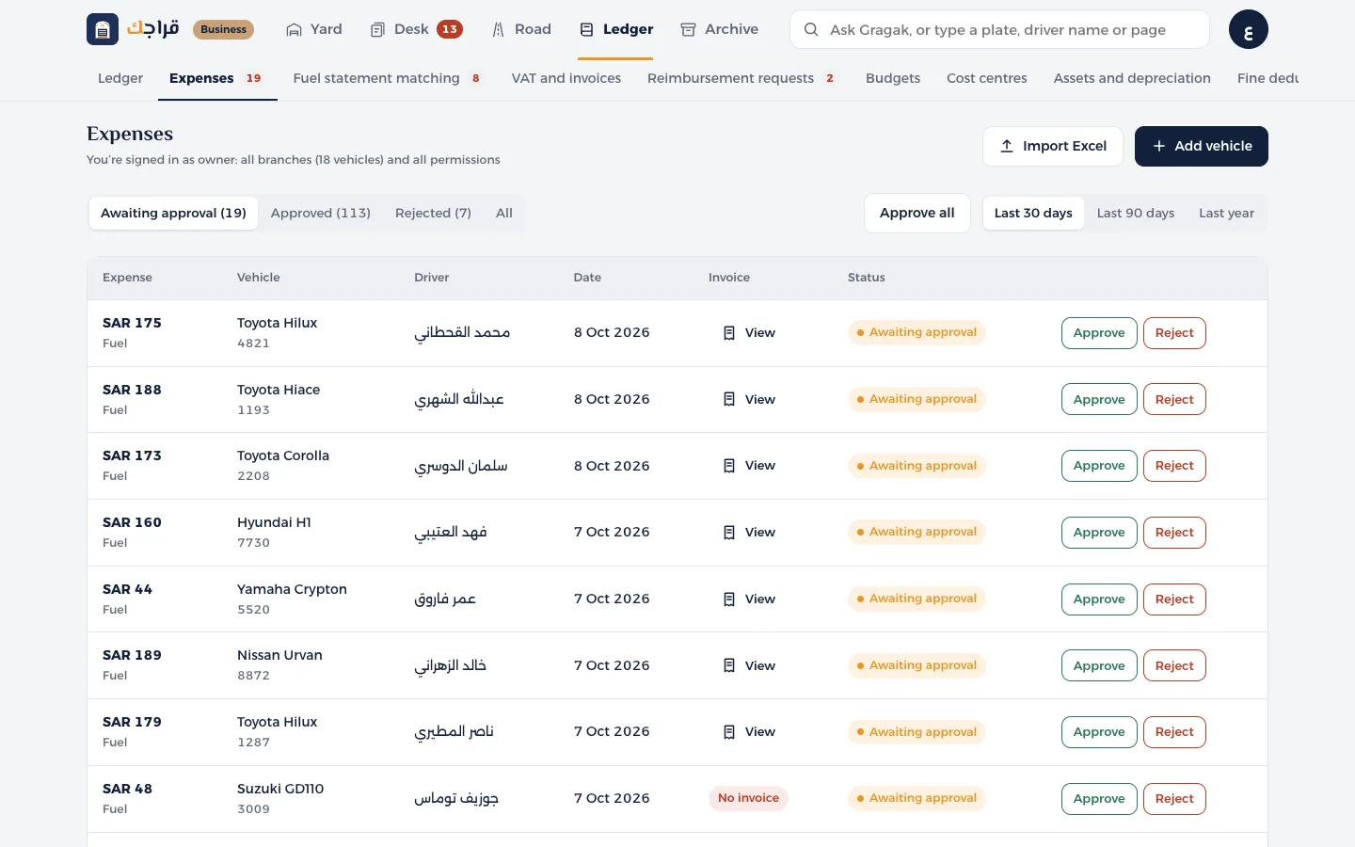Open the user profile avatar
This screenshot has width=1355, height=847.
coord(1249,29)
